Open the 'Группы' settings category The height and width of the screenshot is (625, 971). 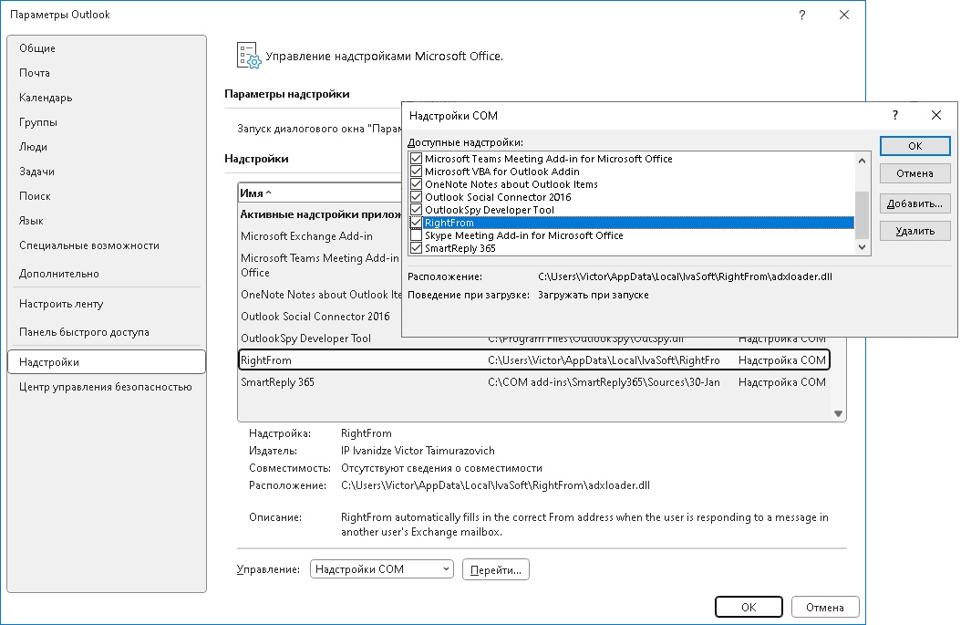pos(38,122)
